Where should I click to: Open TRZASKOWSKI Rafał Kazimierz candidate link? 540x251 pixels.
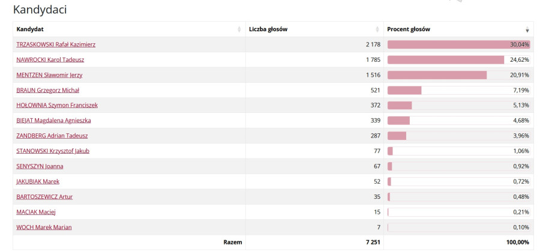coord(56,44)
